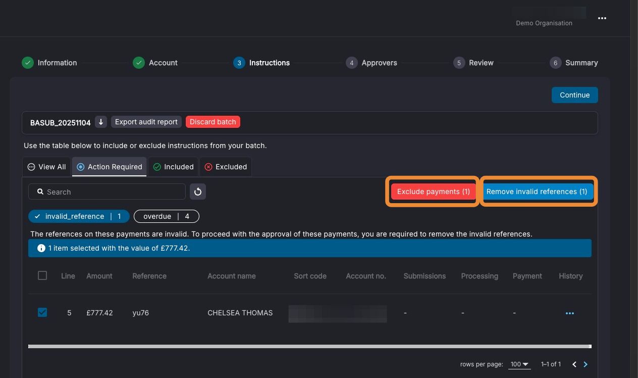
Task: Click the Summary step label
Action: (581, 63)
